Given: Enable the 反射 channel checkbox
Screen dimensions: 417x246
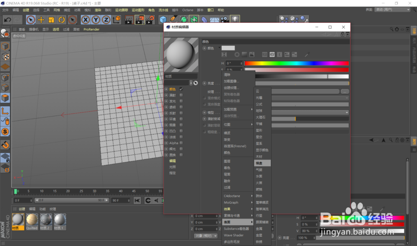Looking at the screenshot, I should click(181, 113).
